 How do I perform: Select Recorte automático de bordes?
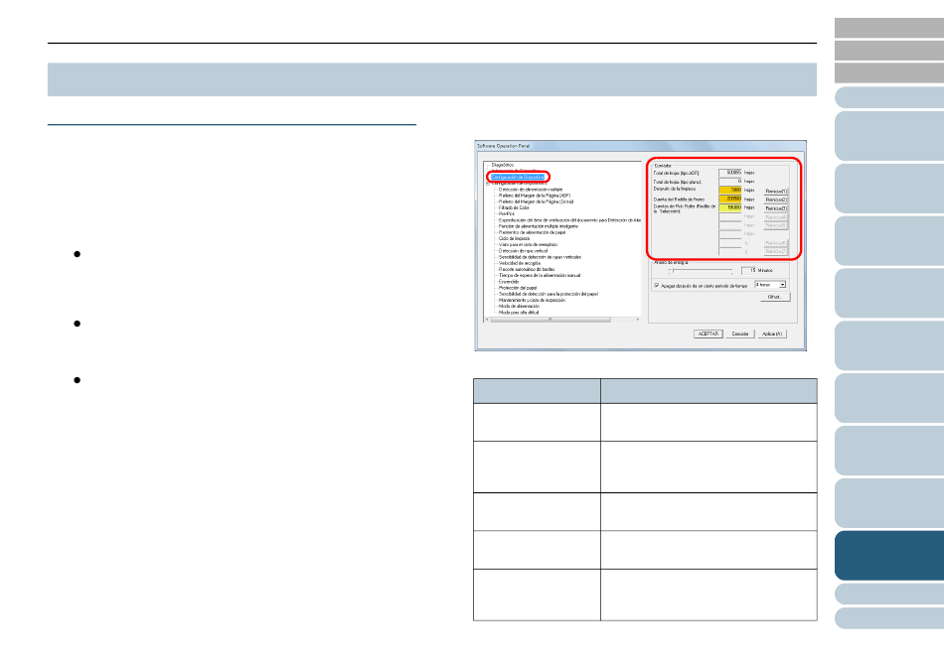tap(527, 269)
